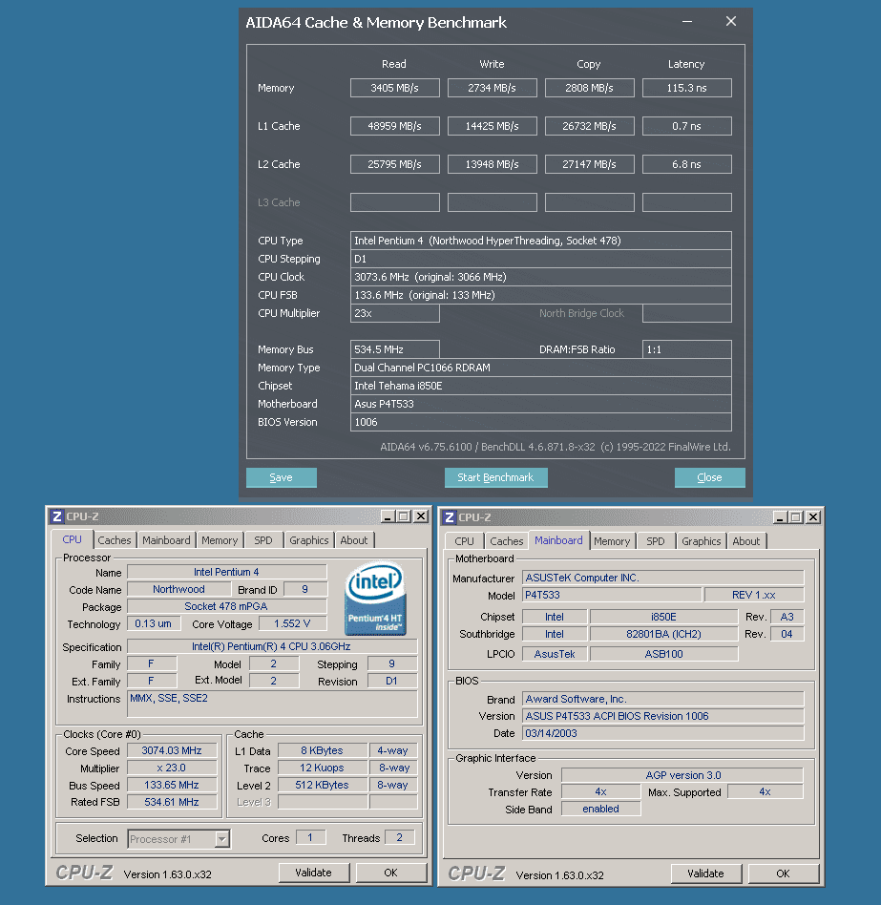Save the AIDA64 benchmark results
This screenshot has height=905, width=881.
[281, 477]
